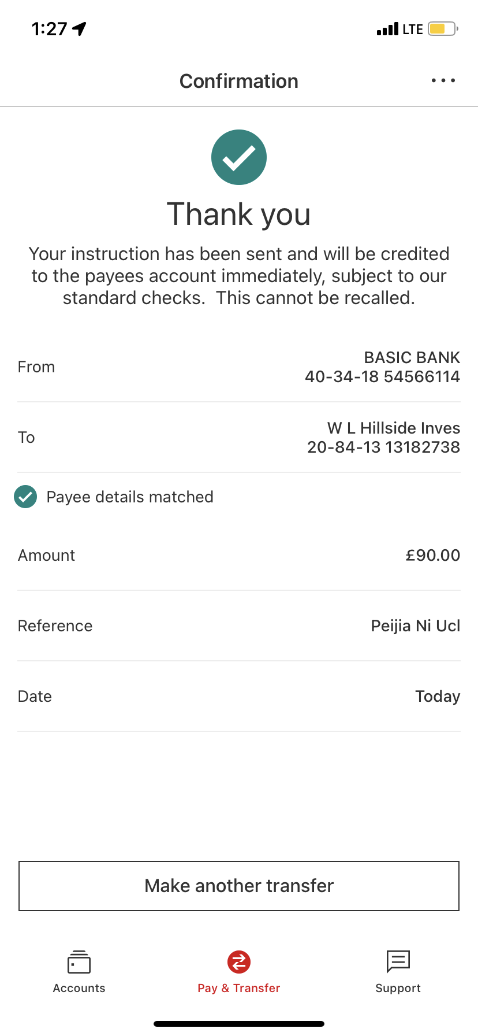The width and height of the screenshot is (478, 1036).
Task: Select the Pay & Transfer tab label
Action: click(239, 988)
